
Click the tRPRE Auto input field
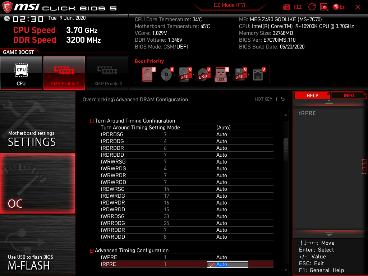tap(227, 264)
